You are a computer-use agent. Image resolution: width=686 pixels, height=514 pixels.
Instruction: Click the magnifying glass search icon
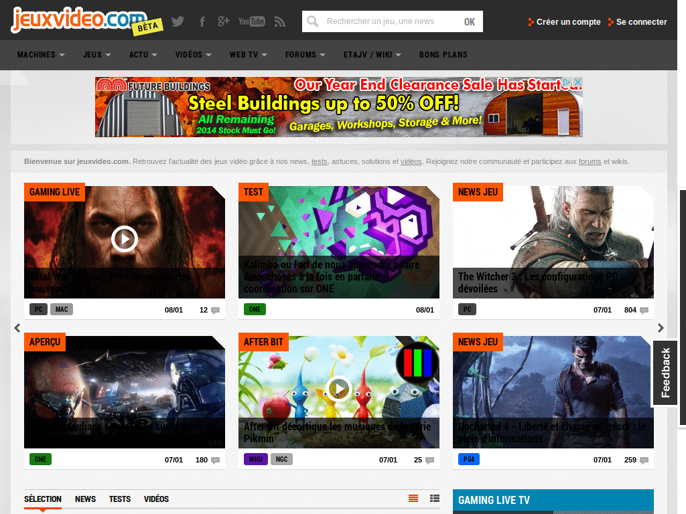coord(312,21)
